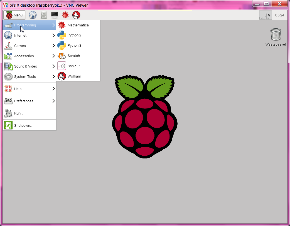Screen dimensions: 290x226
Task: Select the Shutdown... menu entry
Action: click(x=23, y=126)
